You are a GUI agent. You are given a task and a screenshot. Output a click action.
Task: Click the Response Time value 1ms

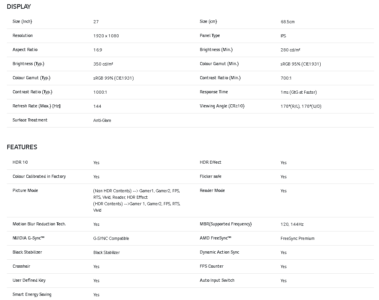click(x=299, y=92)
